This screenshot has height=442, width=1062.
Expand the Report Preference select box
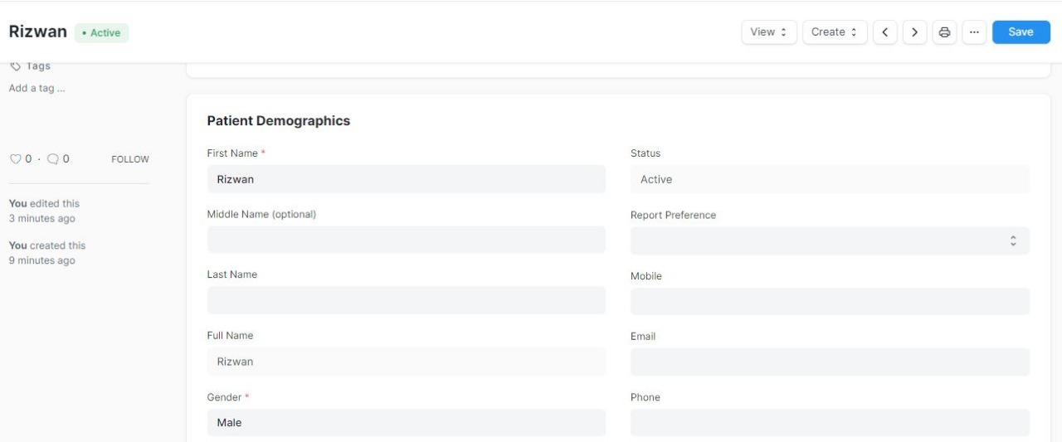coord(830,240)
